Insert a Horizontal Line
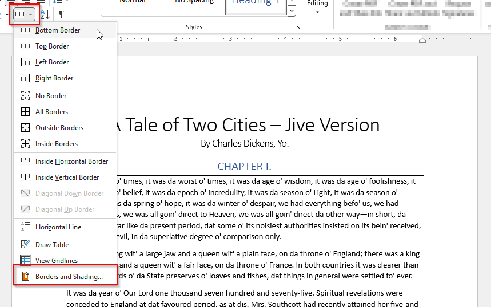 pyautogui.click(x=58, y=227)
